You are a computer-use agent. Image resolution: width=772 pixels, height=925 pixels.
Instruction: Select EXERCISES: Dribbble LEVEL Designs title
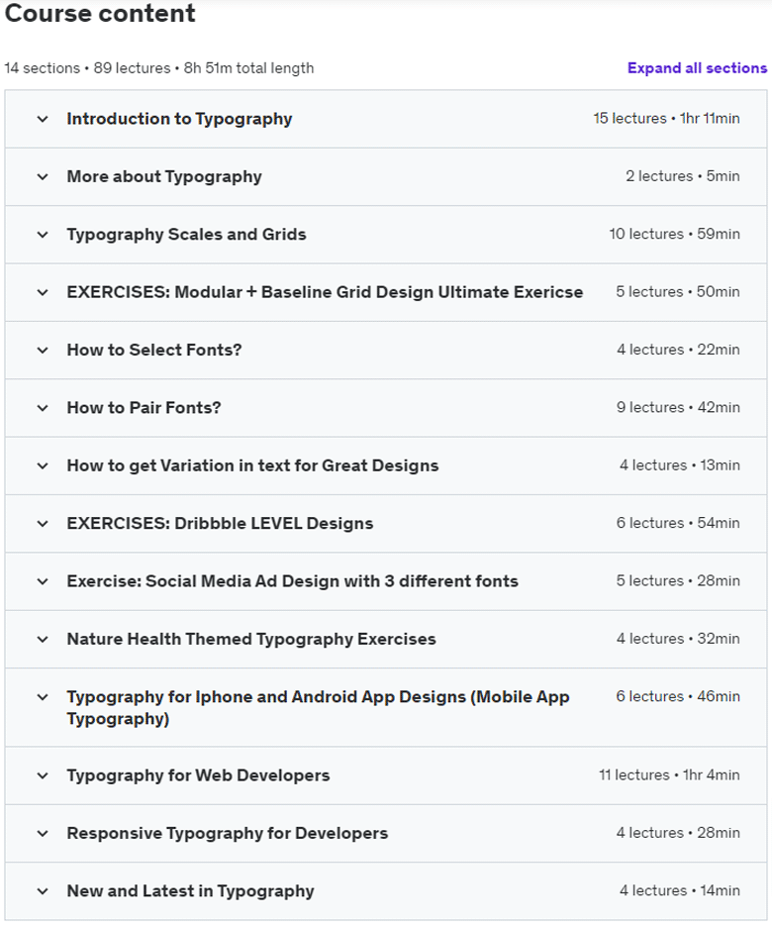pos(220,524)
